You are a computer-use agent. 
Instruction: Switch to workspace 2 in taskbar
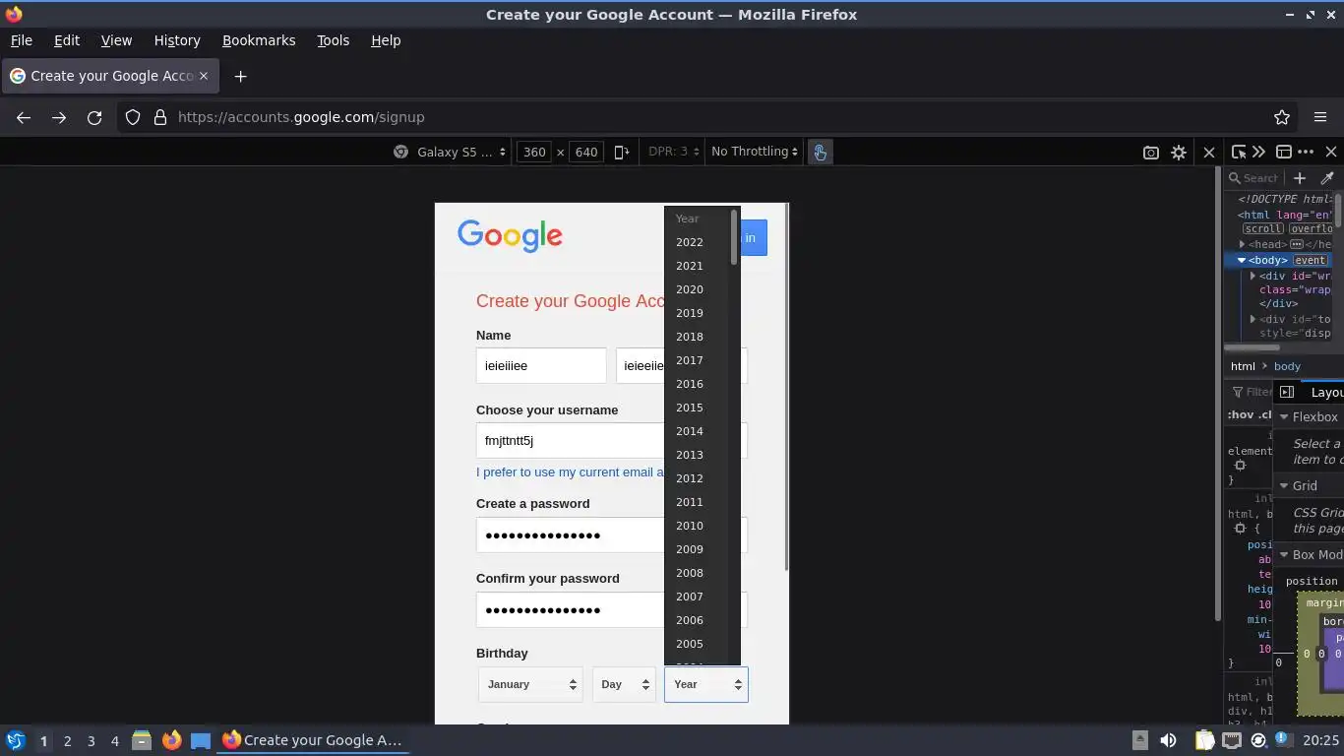click(x=67, y=740)
